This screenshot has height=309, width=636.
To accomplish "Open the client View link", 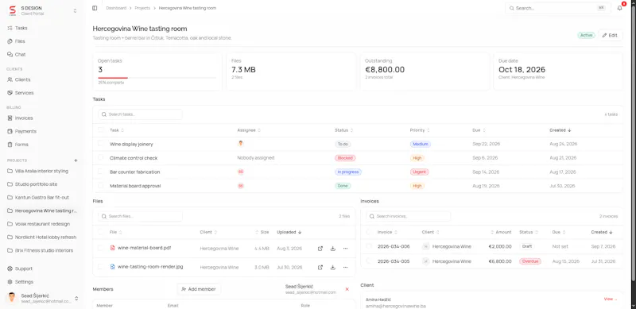I will pyautogui.click(x=611, y=299).
